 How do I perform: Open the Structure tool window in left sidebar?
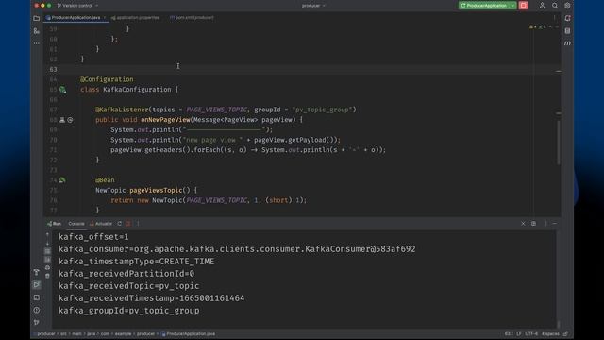[x=37, y=31]
